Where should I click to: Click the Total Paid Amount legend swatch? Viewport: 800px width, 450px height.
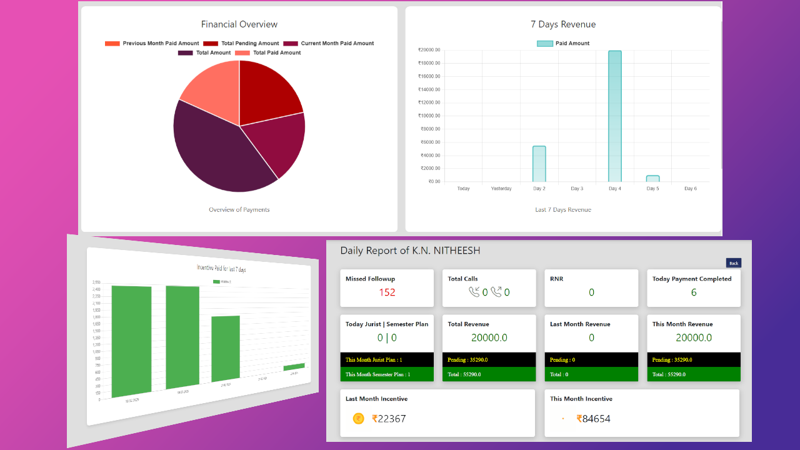(x=242, y=53)
